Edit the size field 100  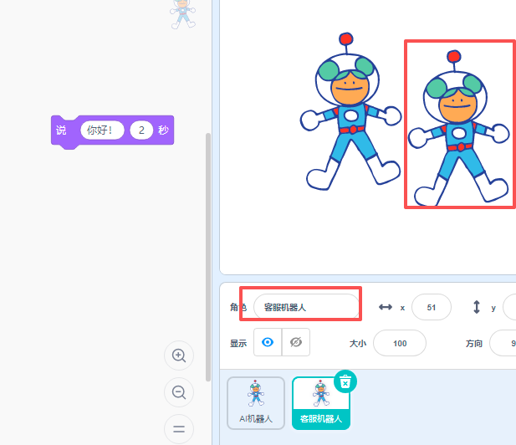pyautogui.click(x=400, y=343)
